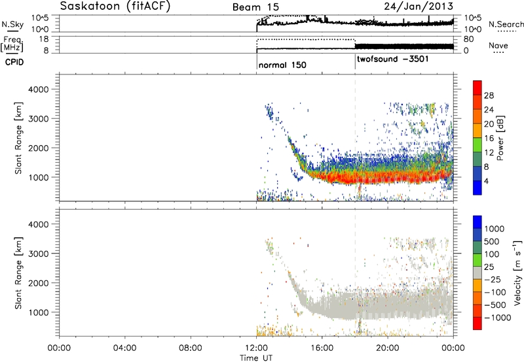524x362 pixels.
Task: Click the 'Velocity [m s-1]' colorbar label
Action: click(x=517, y=272)
